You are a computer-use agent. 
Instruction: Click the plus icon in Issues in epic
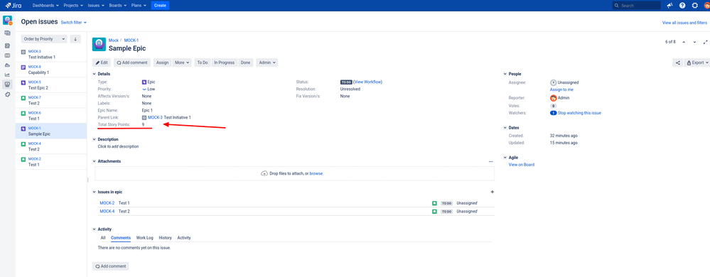coord(493,192)
